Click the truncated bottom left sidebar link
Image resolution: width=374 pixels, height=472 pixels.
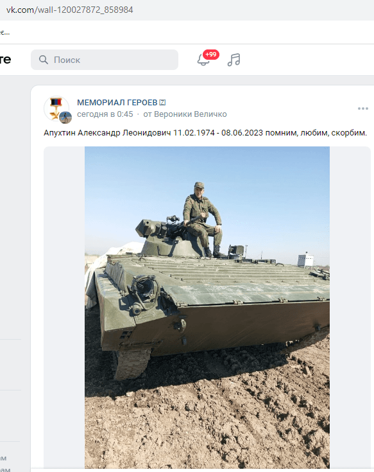click(5, 469)
